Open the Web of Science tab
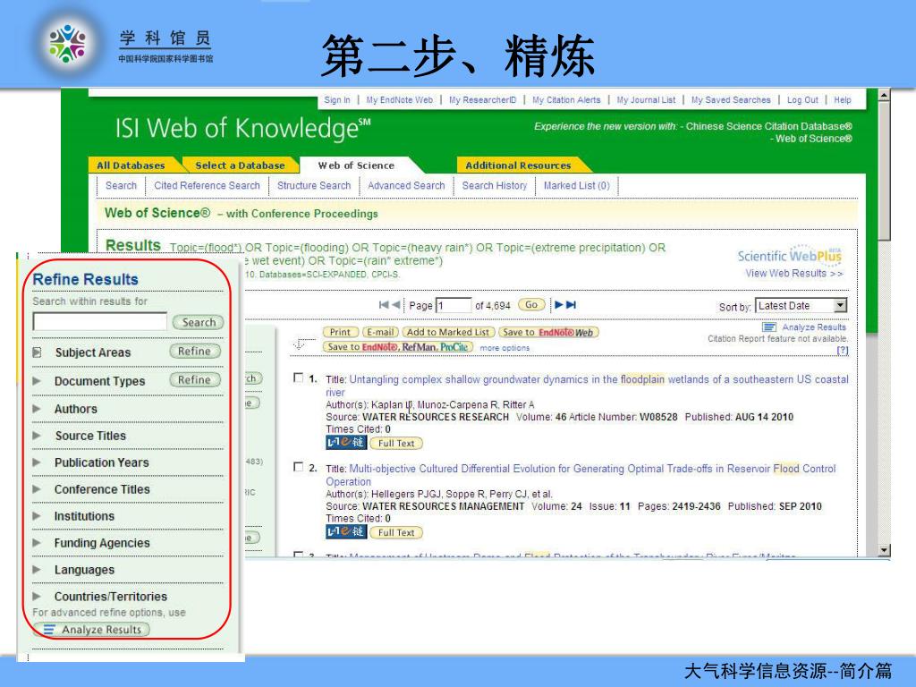Image resolution: width=916 pixels, height=687 pixels. pyautogui.click(x=356, y=165)
